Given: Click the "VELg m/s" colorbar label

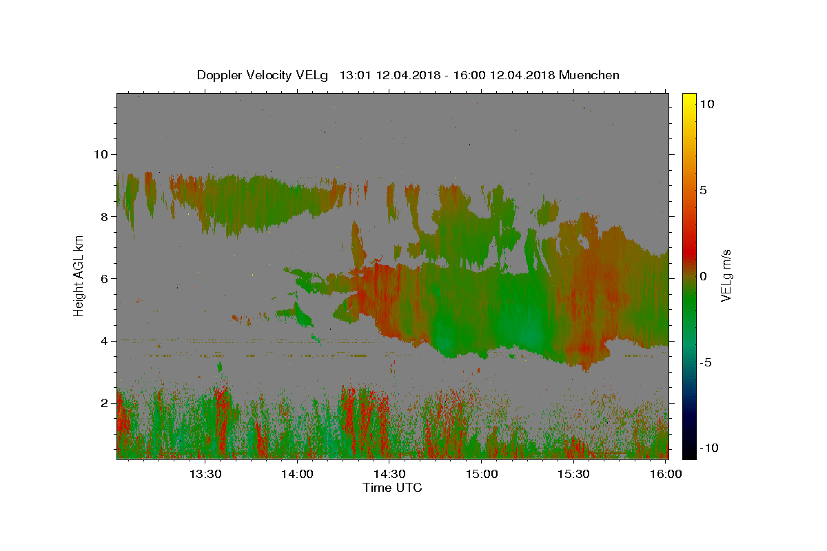Looking at the screenshot, I should [726, 275].
